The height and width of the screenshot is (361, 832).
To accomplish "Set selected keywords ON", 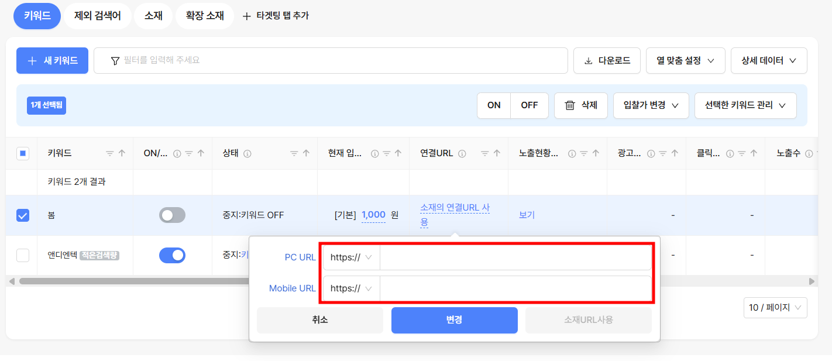I will (x=494, y=105).
